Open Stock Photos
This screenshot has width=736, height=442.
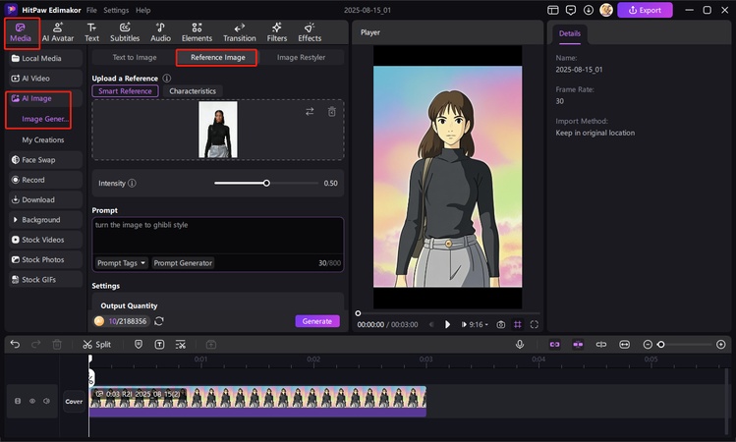pos(45,259)
